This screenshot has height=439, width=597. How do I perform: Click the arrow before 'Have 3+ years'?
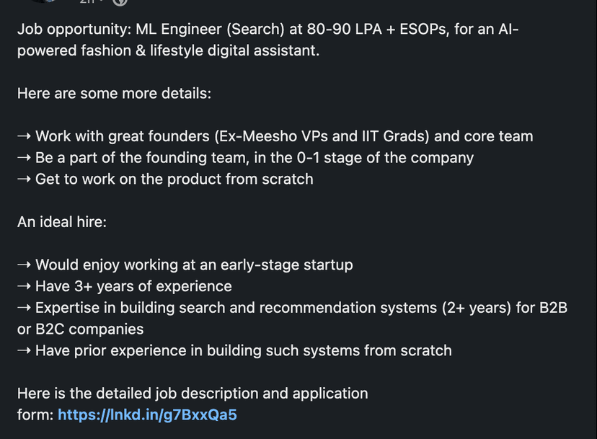click(x=25, y=286)
